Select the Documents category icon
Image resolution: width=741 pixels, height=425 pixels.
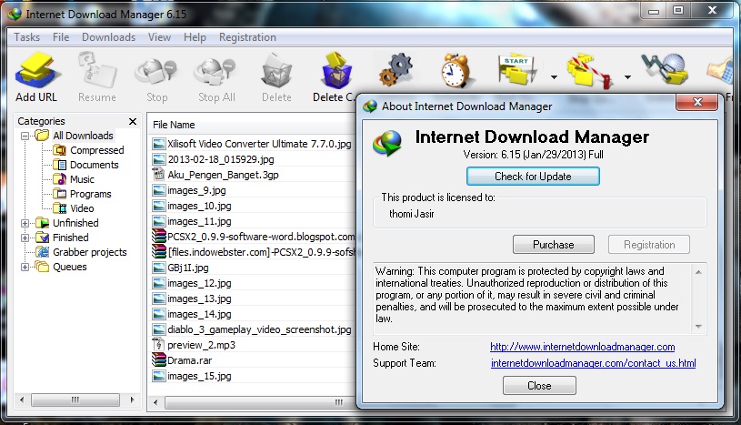click(59, 165)
